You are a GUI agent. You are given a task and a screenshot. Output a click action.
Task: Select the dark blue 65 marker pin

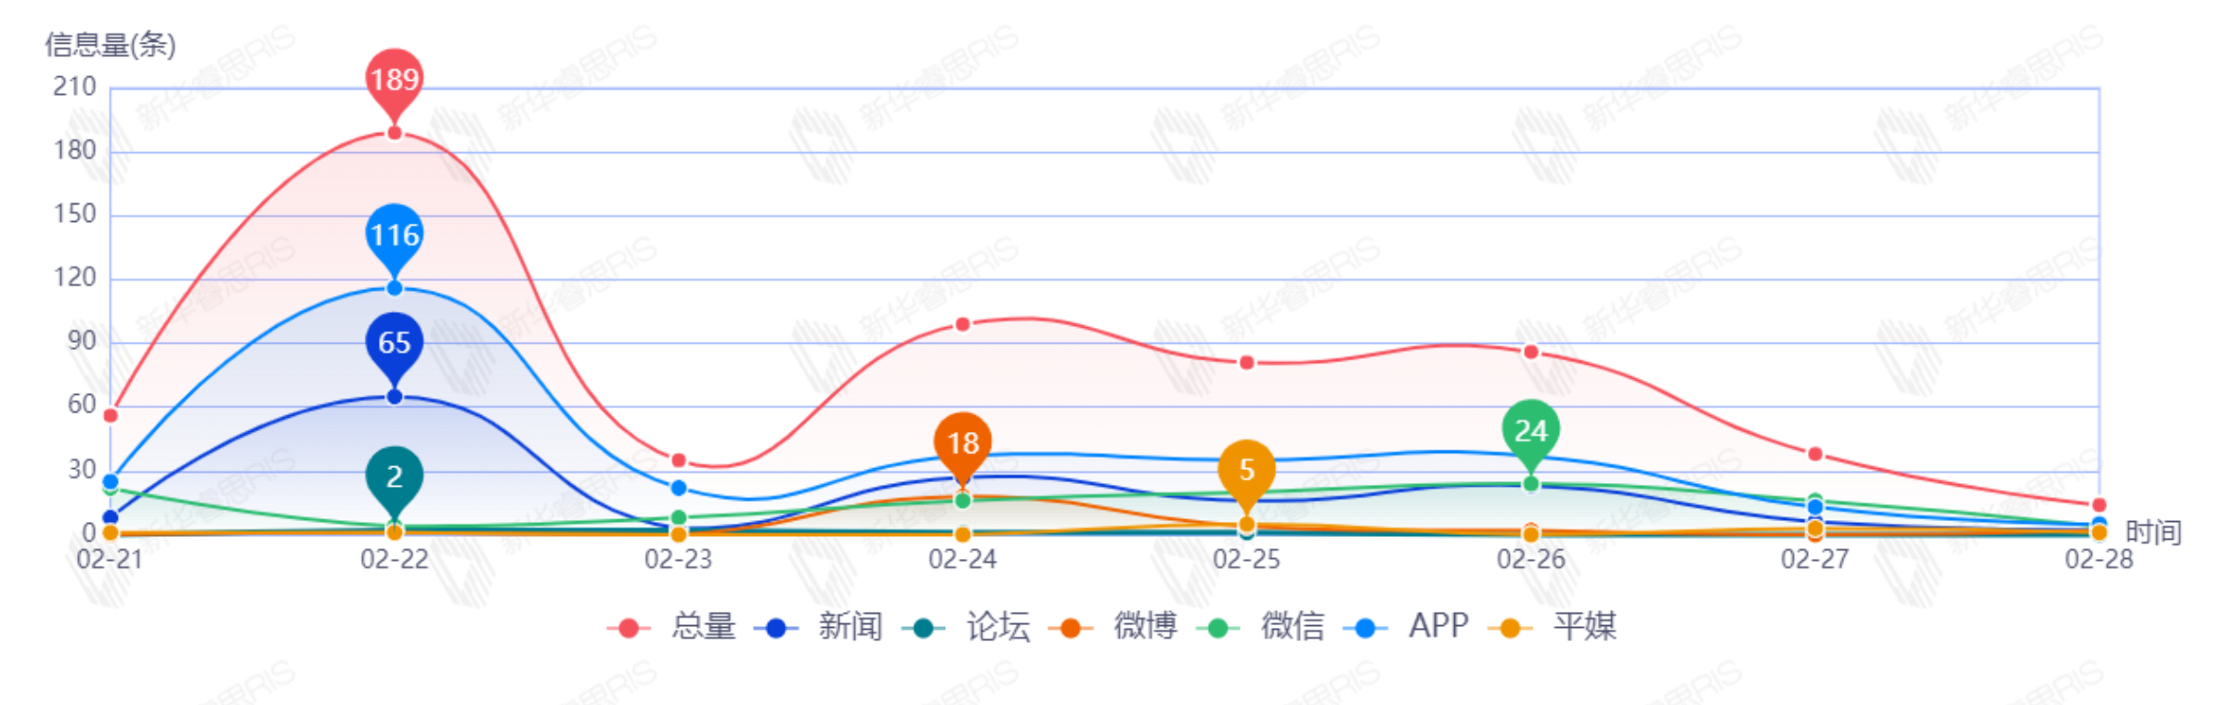[395, 343]
